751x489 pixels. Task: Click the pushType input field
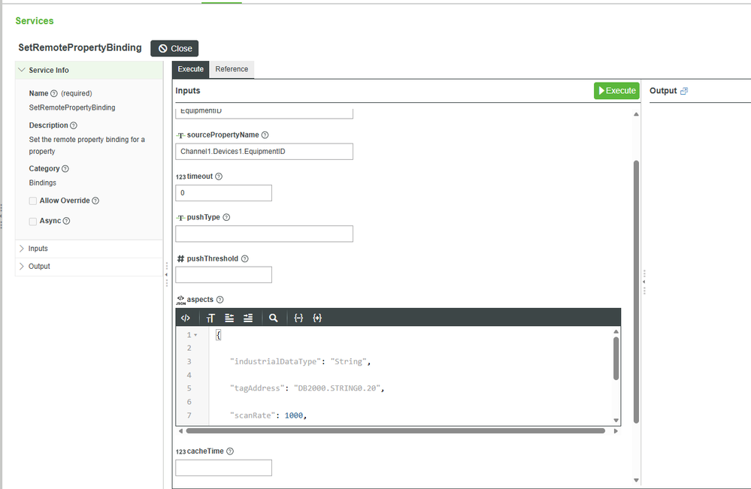click(x=264, y=234)
